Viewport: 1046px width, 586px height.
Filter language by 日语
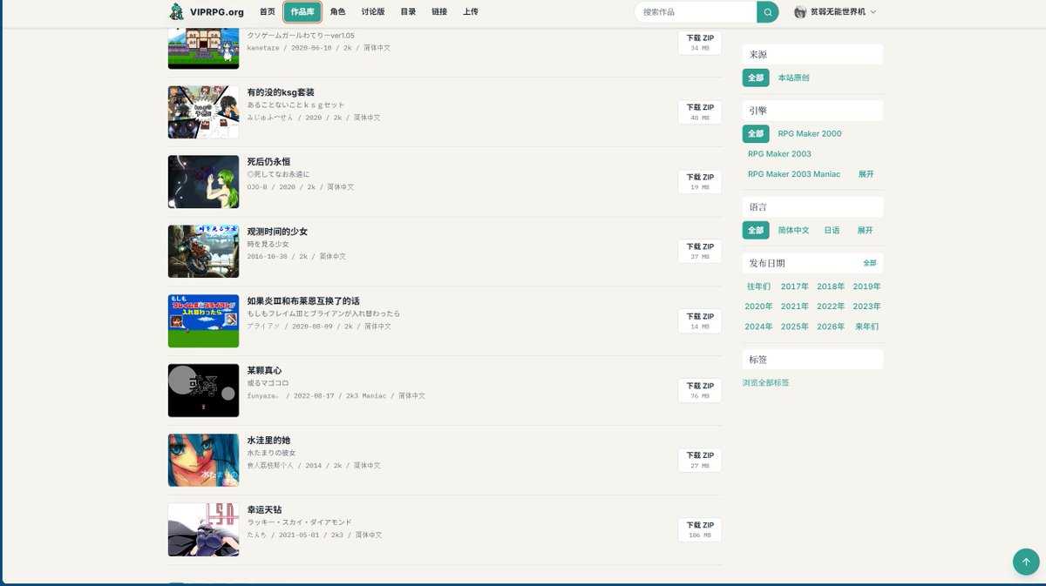click(x=832, y=230)
